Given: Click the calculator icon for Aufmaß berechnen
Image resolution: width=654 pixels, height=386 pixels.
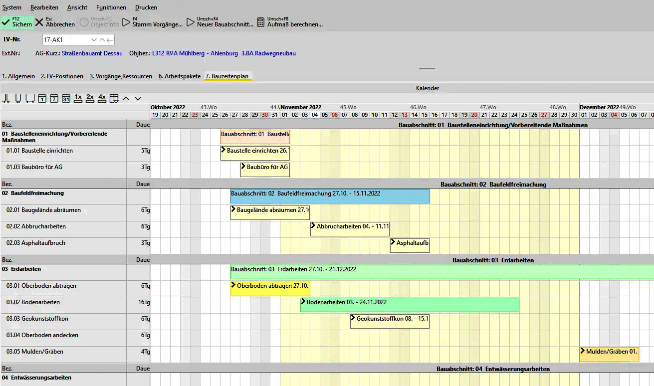Looking at the screenshot, I should pyautogui.click(x=260, y=22).
